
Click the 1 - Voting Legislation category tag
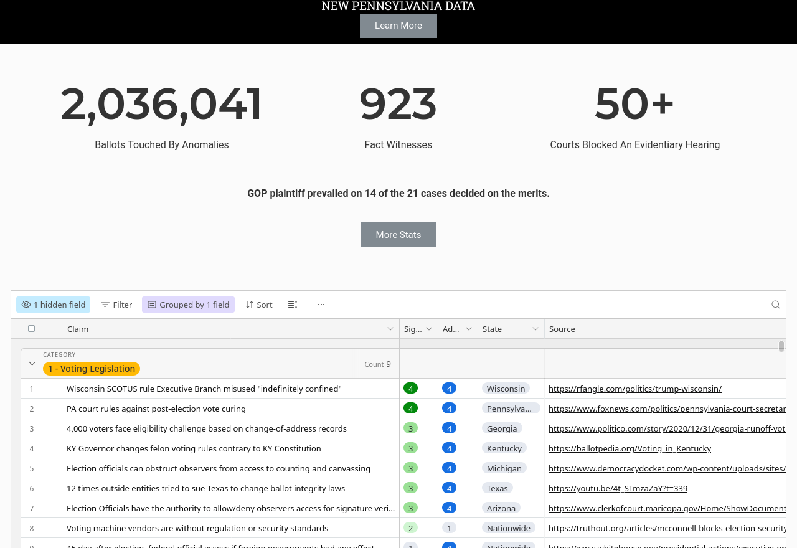tap(92, 369)
